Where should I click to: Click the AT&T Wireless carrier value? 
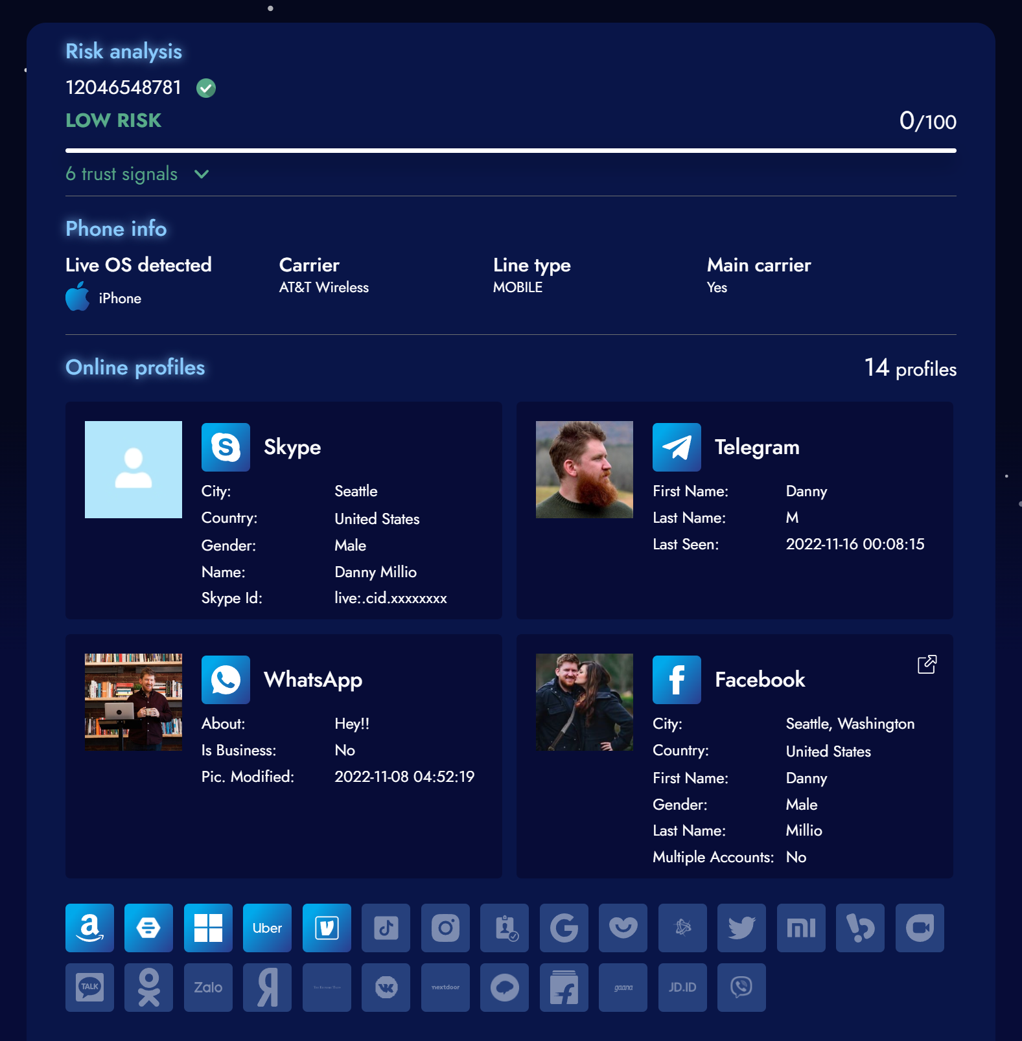324,288
